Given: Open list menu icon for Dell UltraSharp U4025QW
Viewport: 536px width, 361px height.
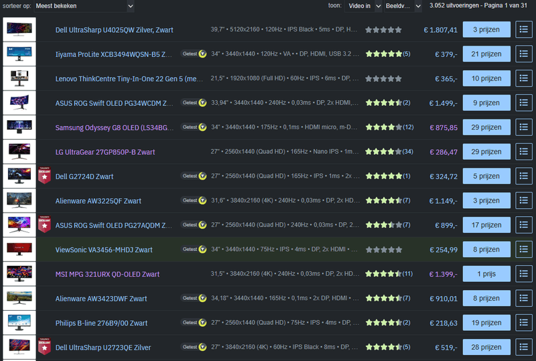Looking at the screenshot, I should click(x=523, y=30).
